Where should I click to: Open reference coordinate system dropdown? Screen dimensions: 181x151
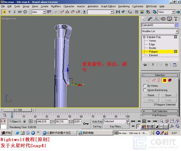point(44,12)
